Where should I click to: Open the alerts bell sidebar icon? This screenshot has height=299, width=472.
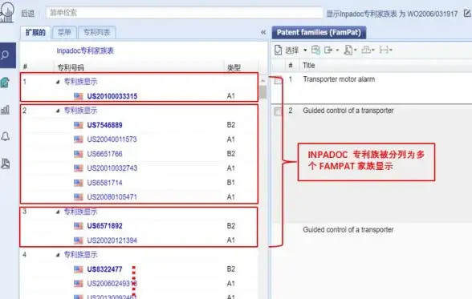6,136
